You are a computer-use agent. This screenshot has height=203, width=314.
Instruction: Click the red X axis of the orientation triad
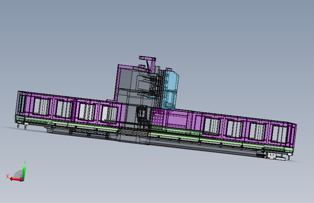[16, 179]
